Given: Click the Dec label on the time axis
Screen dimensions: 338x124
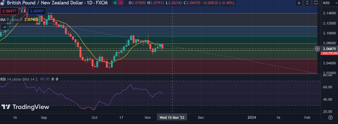Looking at the screenshot, I should pyautogui.click(x=201, y=117).
